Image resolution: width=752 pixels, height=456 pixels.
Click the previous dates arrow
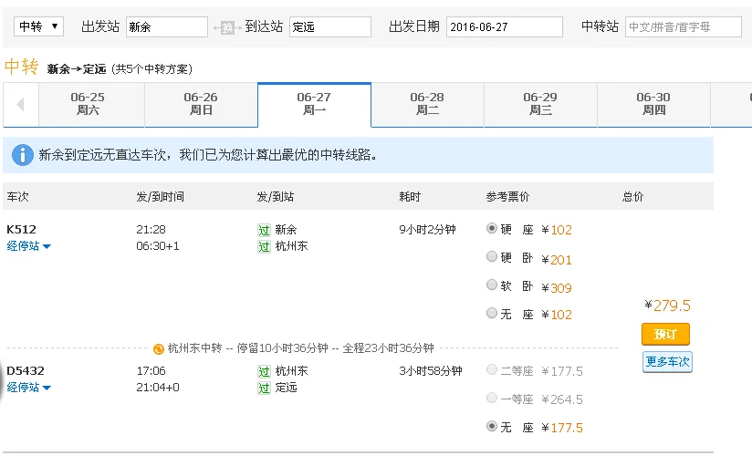pos(21,104)
